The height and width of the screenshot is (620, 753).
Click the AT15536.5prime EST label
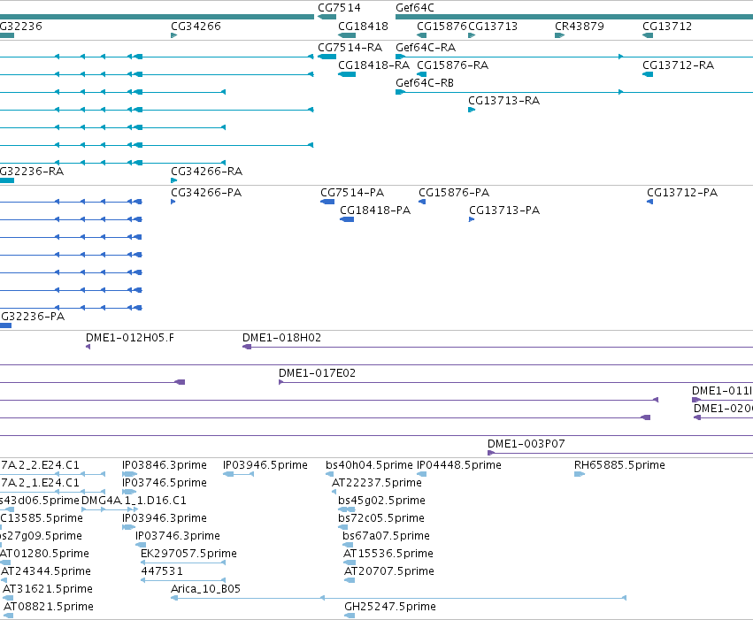click(x=388, y=554)
